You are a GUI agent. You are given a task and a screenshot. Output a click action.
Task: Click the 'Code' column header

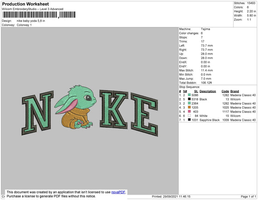[225, 91]
